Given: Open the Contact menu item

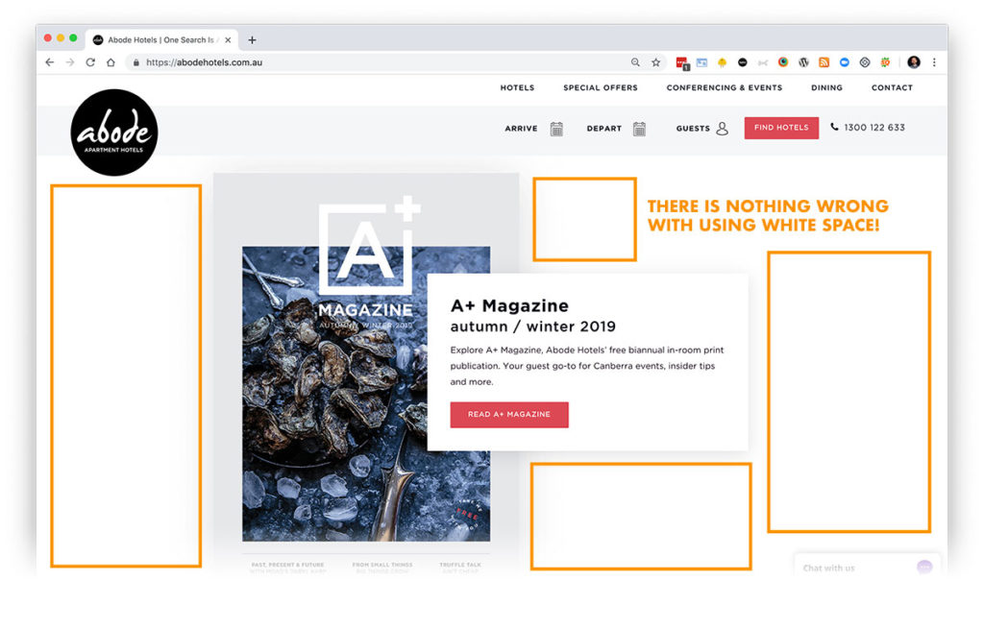Looking at the screenshot, I should pos(892,87).
